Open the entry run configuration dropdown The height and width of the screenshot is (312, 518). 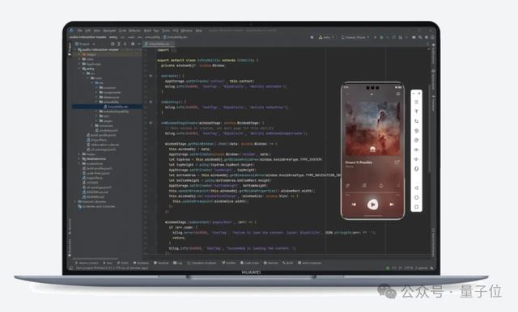[x=327, y=37]
